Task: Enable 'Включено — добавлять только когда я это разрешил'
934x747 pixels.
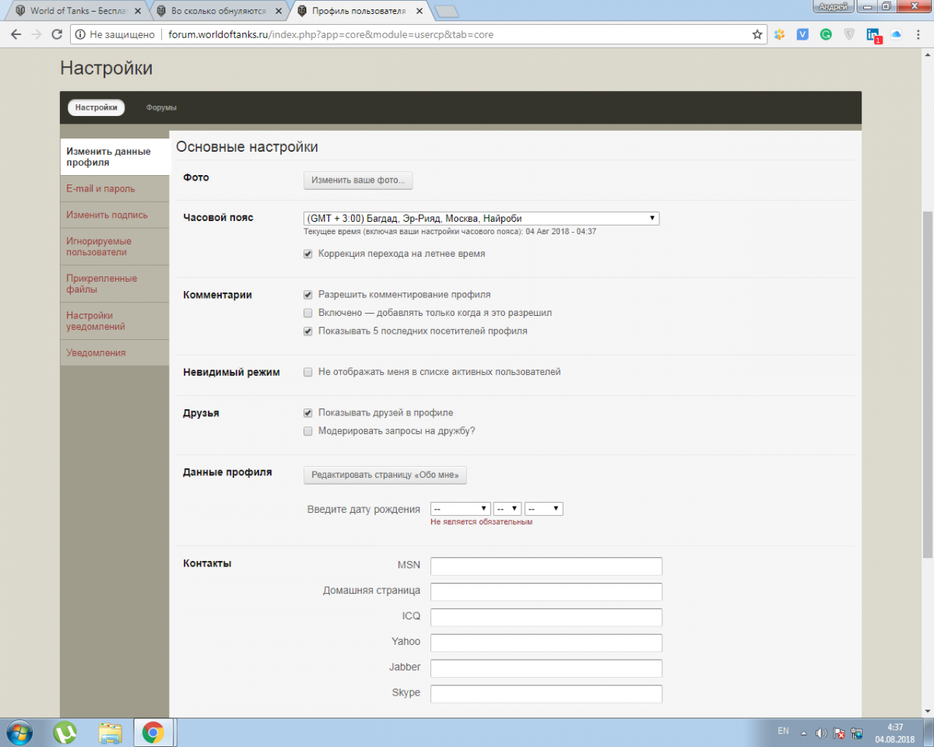Action: pyautogui.click(x=308, y=313)
